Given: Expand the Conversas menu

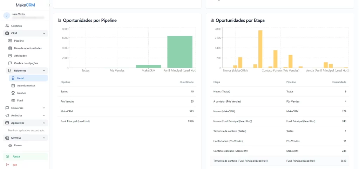Looking at the screenshot, I should 44,108.
